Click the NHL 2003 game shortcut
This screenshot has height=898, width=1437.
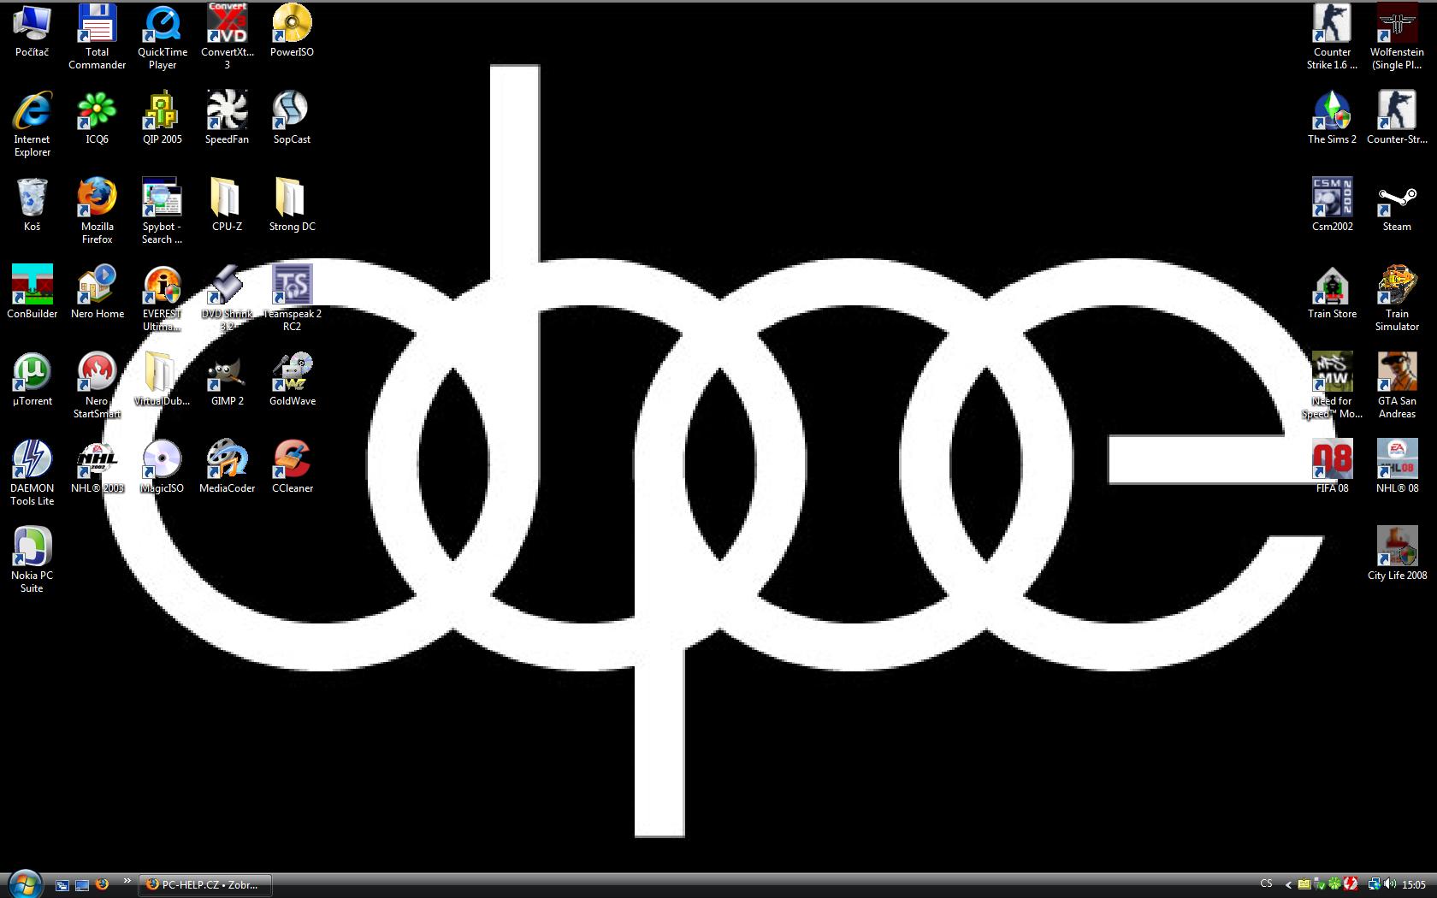coord(98,468)
